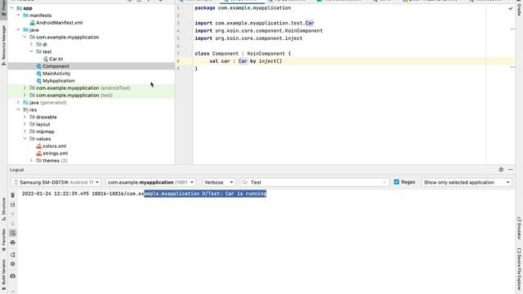Open the Samsung SM-G973W device dropdown
This screenshot has height=294, width=523.
tap(56, 182)
